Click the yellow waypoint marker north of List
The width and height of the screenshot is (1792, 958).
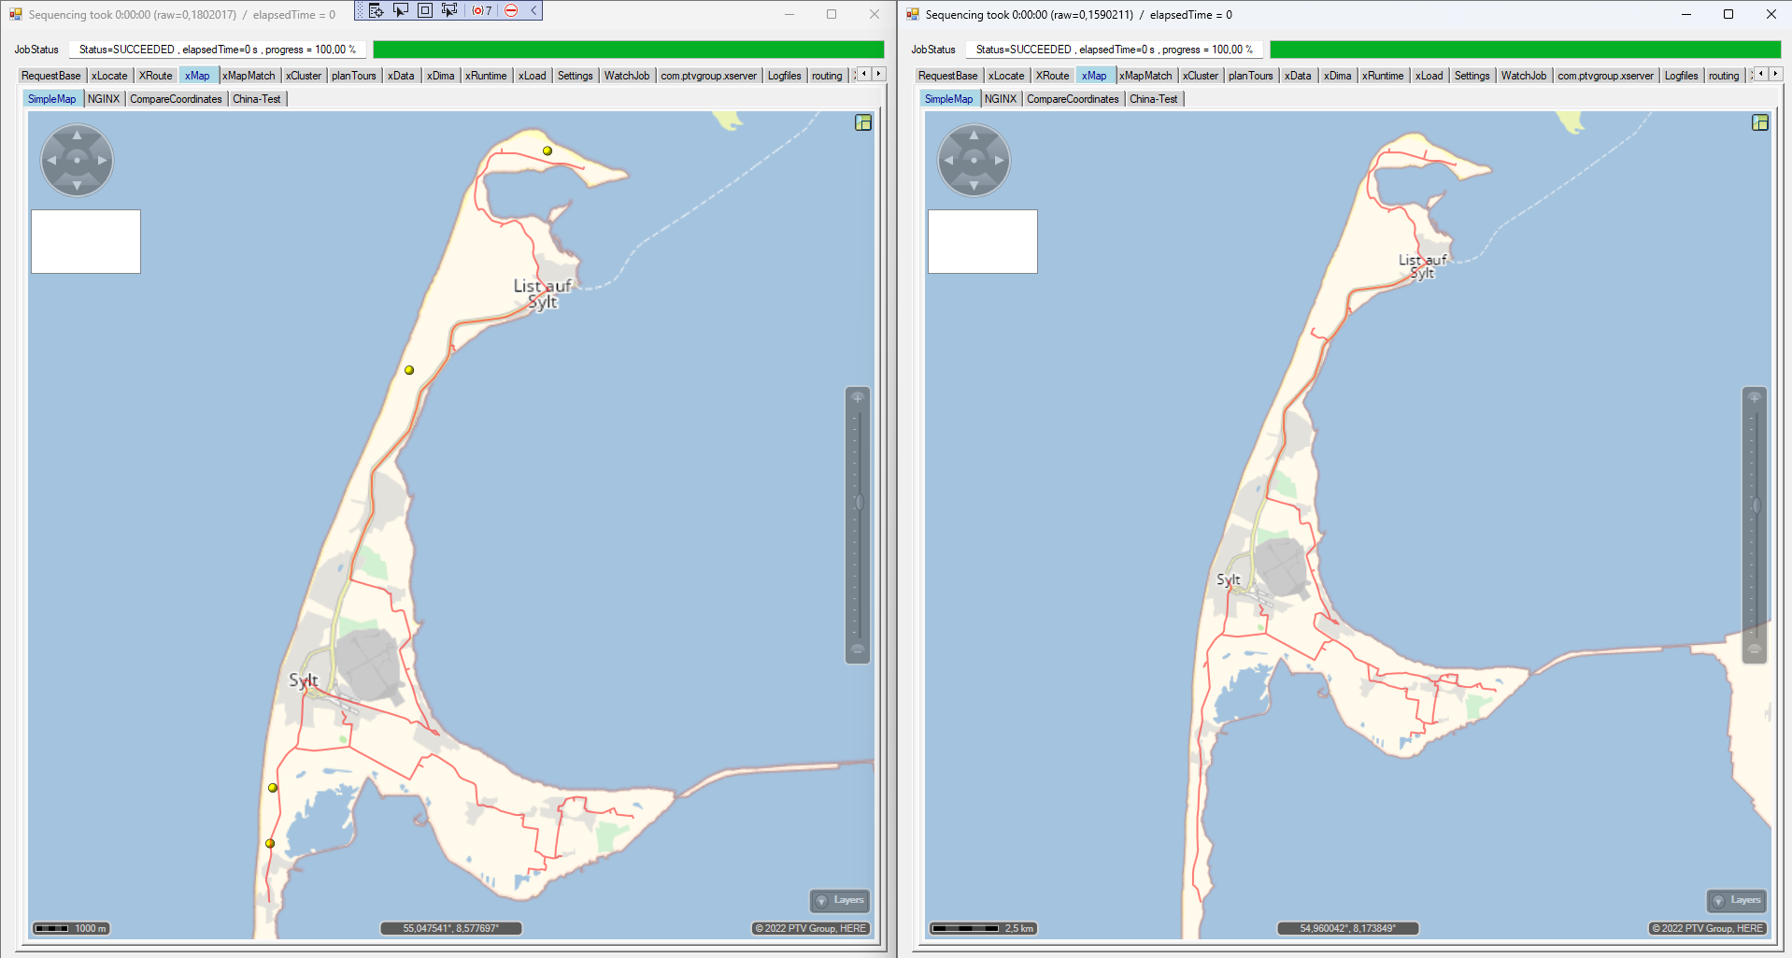pyautogui.click(x=548, y=150)
